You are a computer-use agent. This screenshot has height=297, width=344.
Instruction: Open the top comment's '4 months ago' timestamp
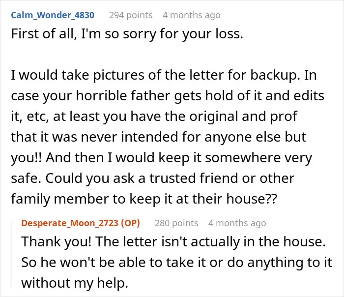click(x=192, y=15)
